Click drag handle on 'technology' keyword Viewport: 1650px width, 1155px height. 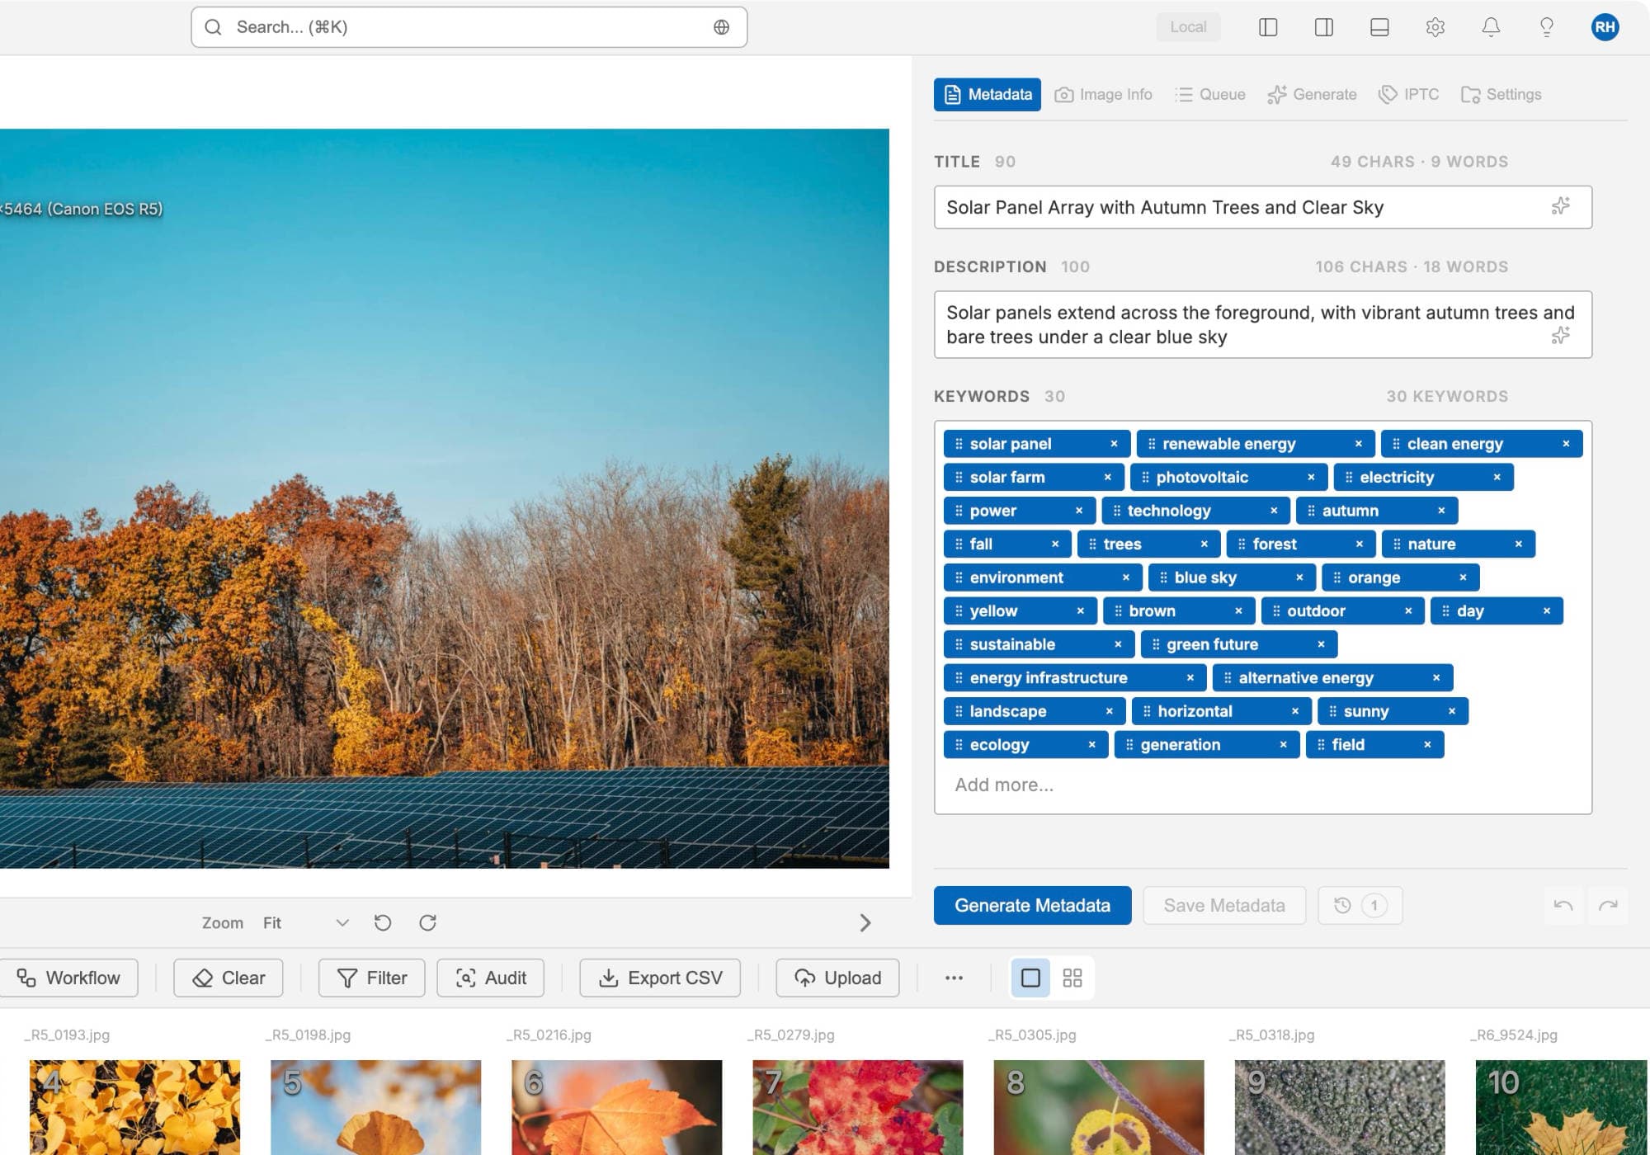1117,511
